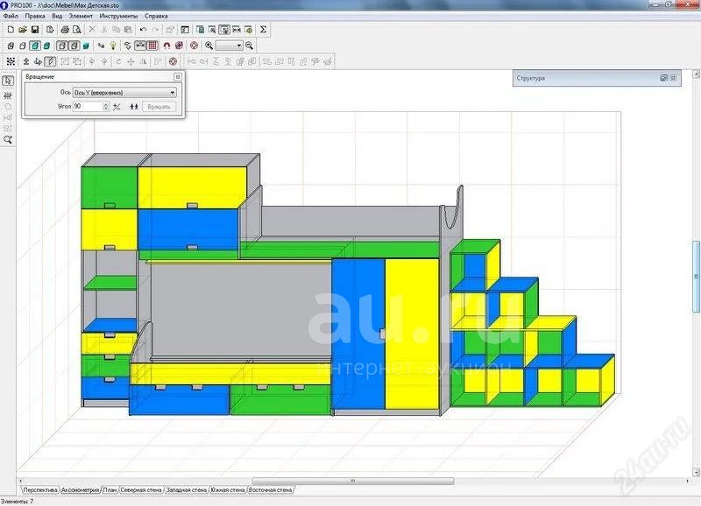Open the Инструменты menu
701x506 pixels.
click(118, 16)
